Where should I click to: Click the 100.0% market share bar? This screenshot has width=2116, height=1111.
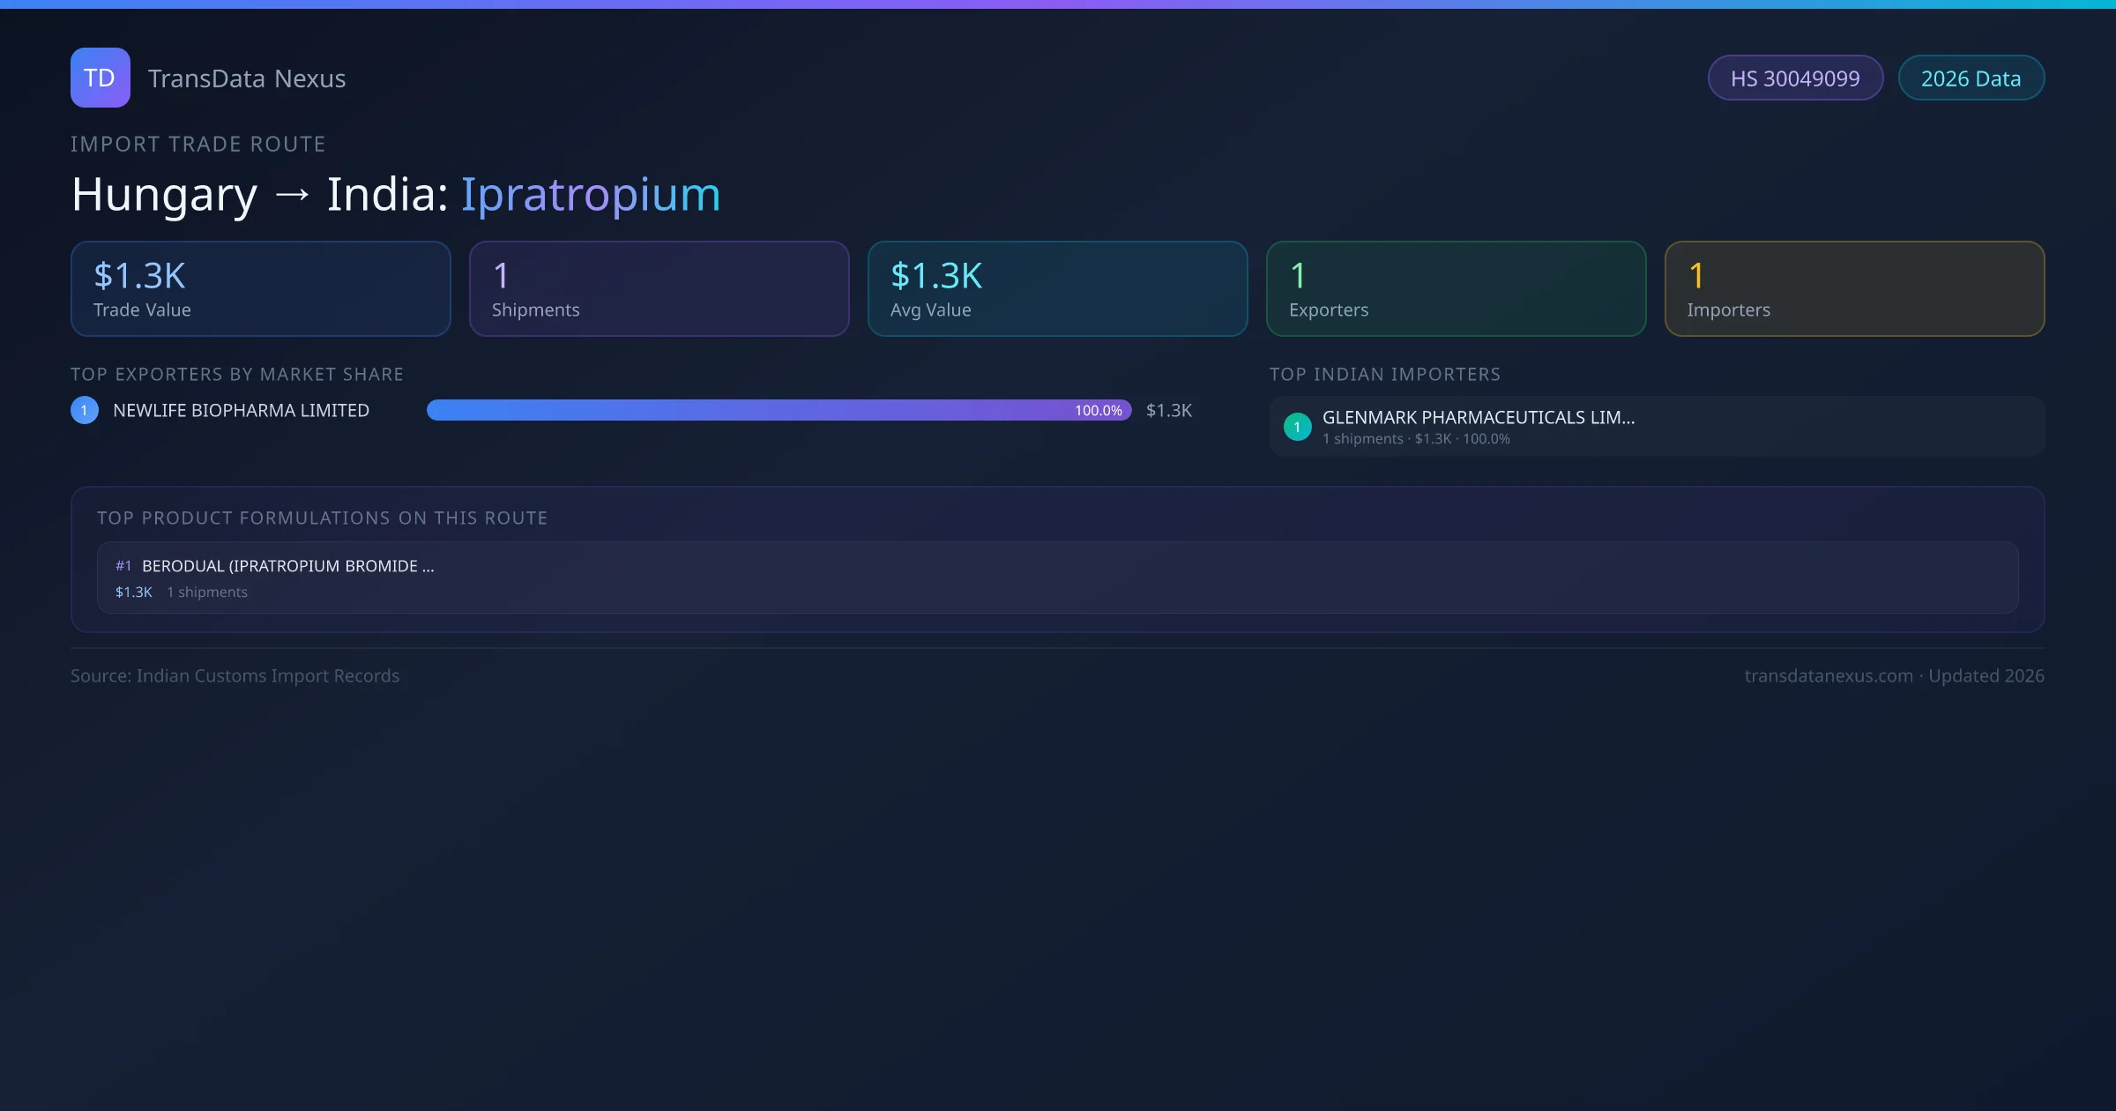coord(779,410)
